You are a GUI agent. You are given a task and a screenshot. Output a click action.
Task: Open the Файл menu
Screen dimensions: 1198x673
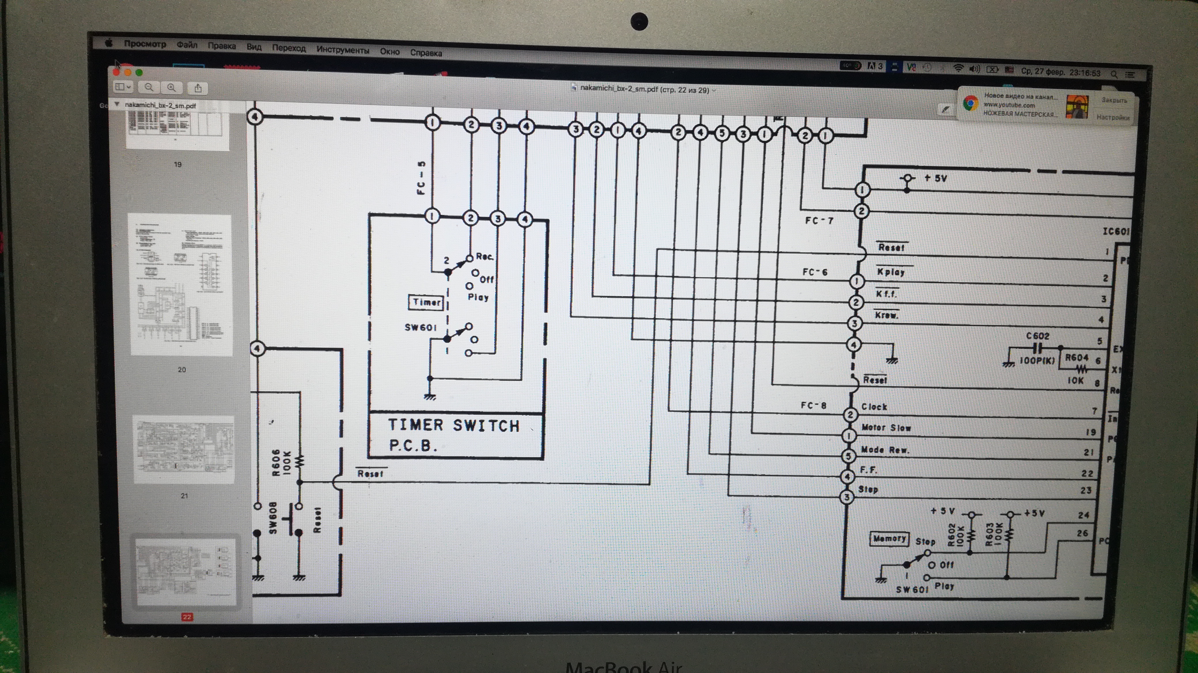pos(187,45)
